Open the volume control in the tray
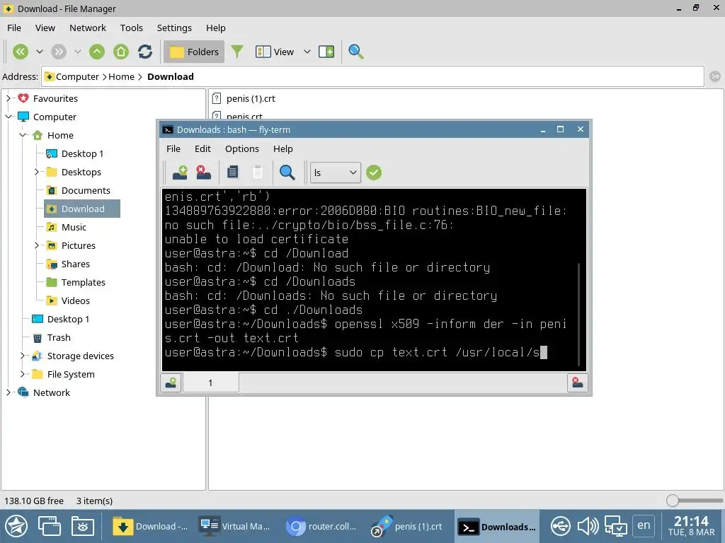Screen dimensions: 725x543 [588, 526]
